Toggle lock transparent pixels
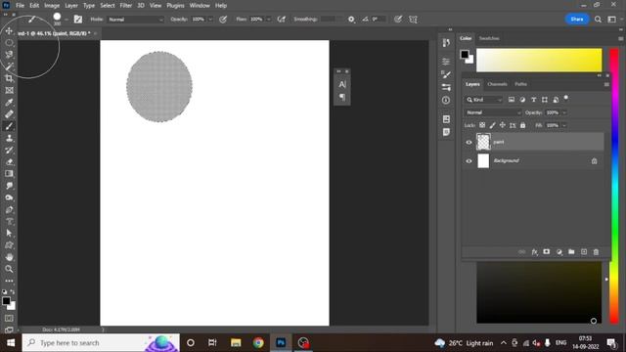The width and height of the screenshot is (626, 352). click(482, 125)
